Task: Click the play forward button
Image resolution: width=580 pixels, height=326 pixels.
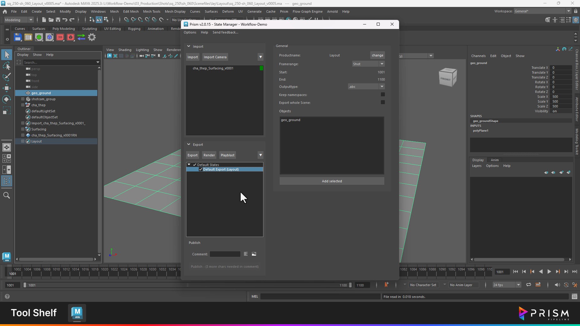Action: point(549,272)
